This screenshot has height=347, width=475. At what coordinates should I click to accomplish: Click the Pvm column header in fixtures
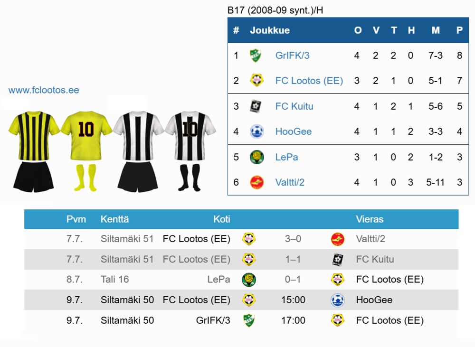click(76, 219)
